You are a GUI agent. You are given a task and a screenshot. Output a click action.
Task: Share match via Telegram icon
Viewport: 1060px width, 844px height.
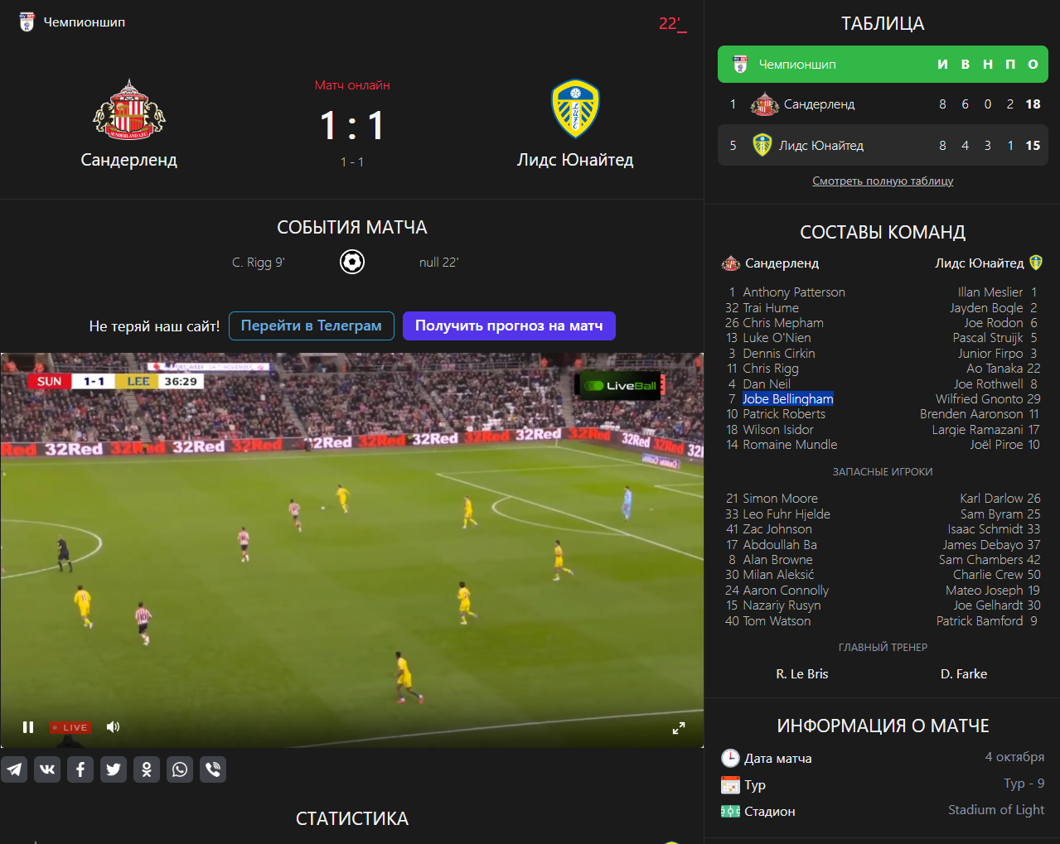click(x=14, y=769)
